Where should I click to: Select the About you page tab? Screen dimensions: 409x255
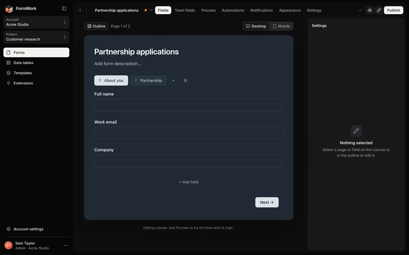(x=111, y=80)
